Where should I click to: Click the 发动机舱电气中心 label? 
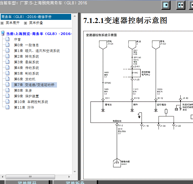click(x=146, y=73)
